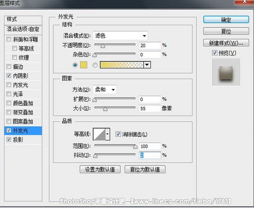Uncheck the 内阴影 style checkbox
The image size is (254, 209).
[9, 75]
